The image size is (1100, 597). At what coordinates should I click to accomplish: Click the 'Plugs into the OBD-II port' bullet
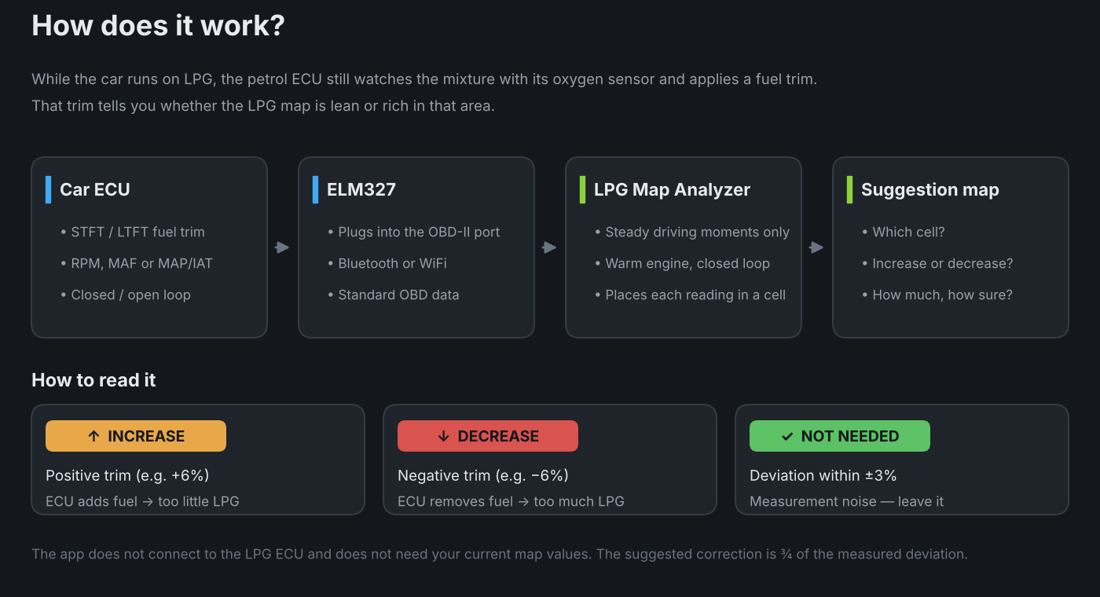pyautogui.click(x=414, y=232)
